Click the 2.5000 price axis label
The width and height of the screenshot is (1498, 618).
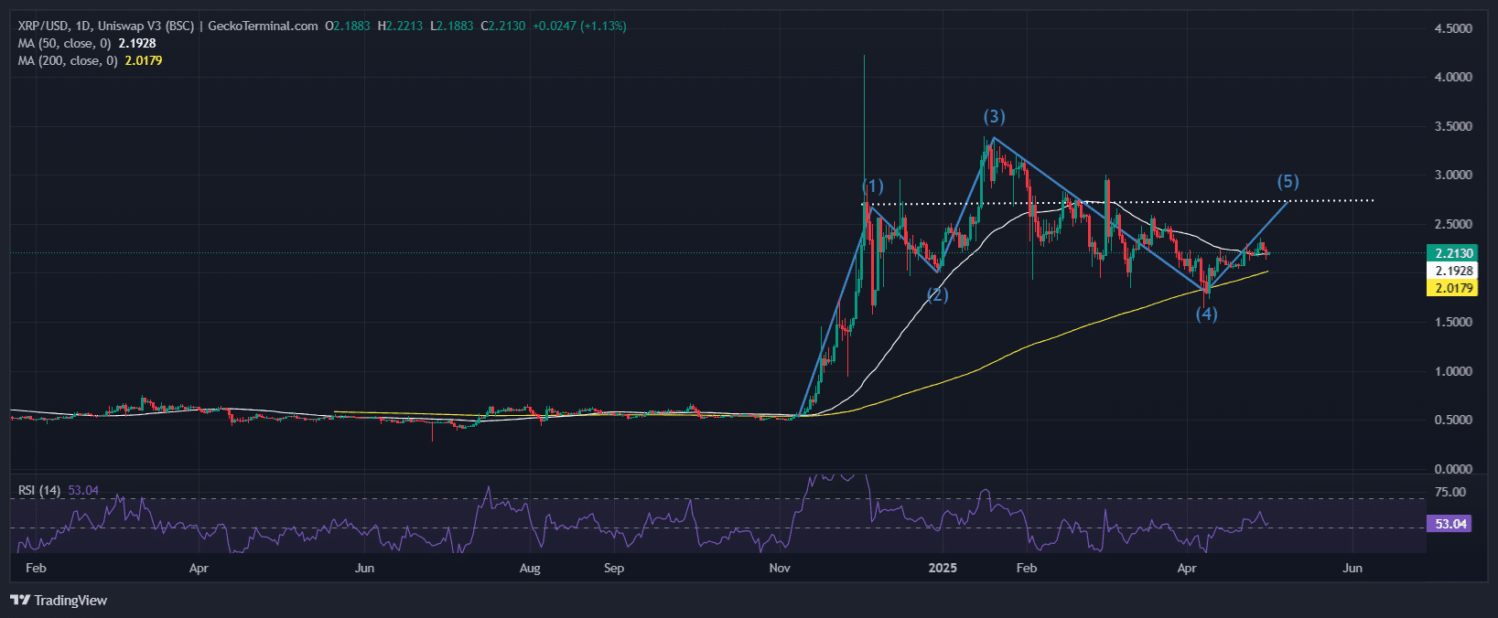coord(1453,224)
